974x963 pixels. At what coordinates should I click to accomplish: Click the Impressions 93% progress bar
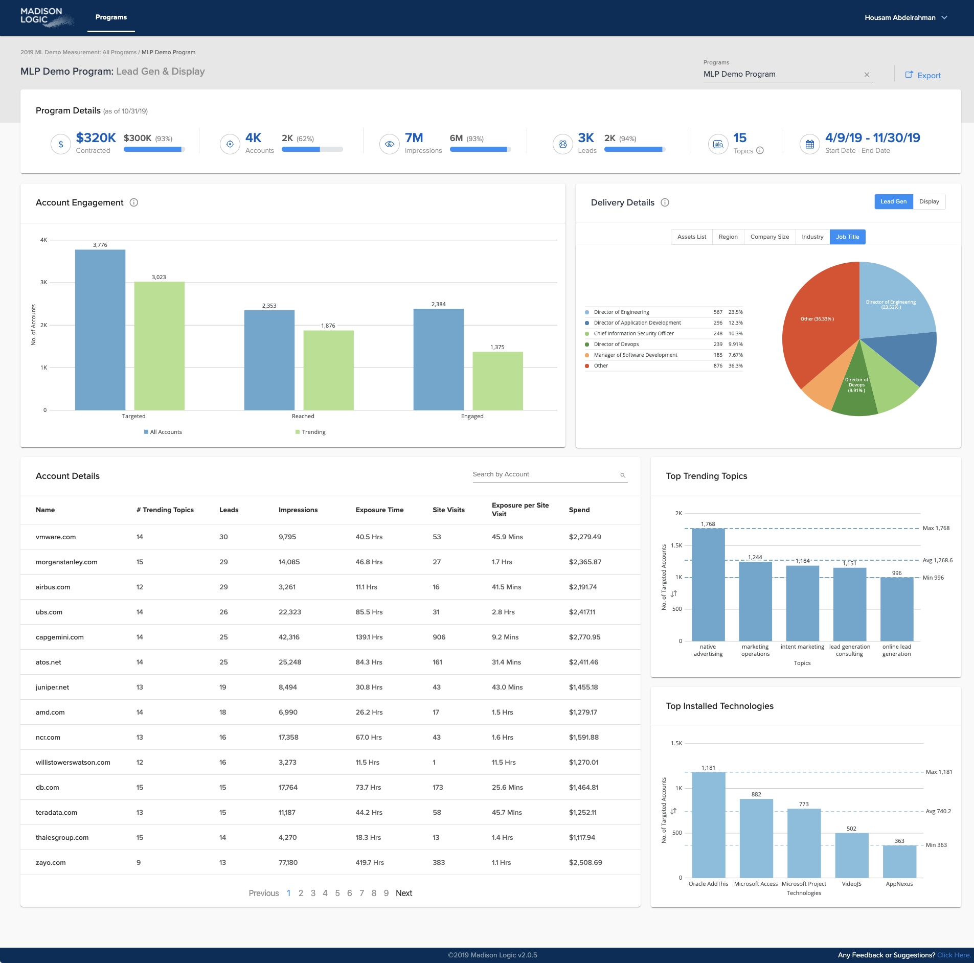pyautogui.click(x=481, y=149)
